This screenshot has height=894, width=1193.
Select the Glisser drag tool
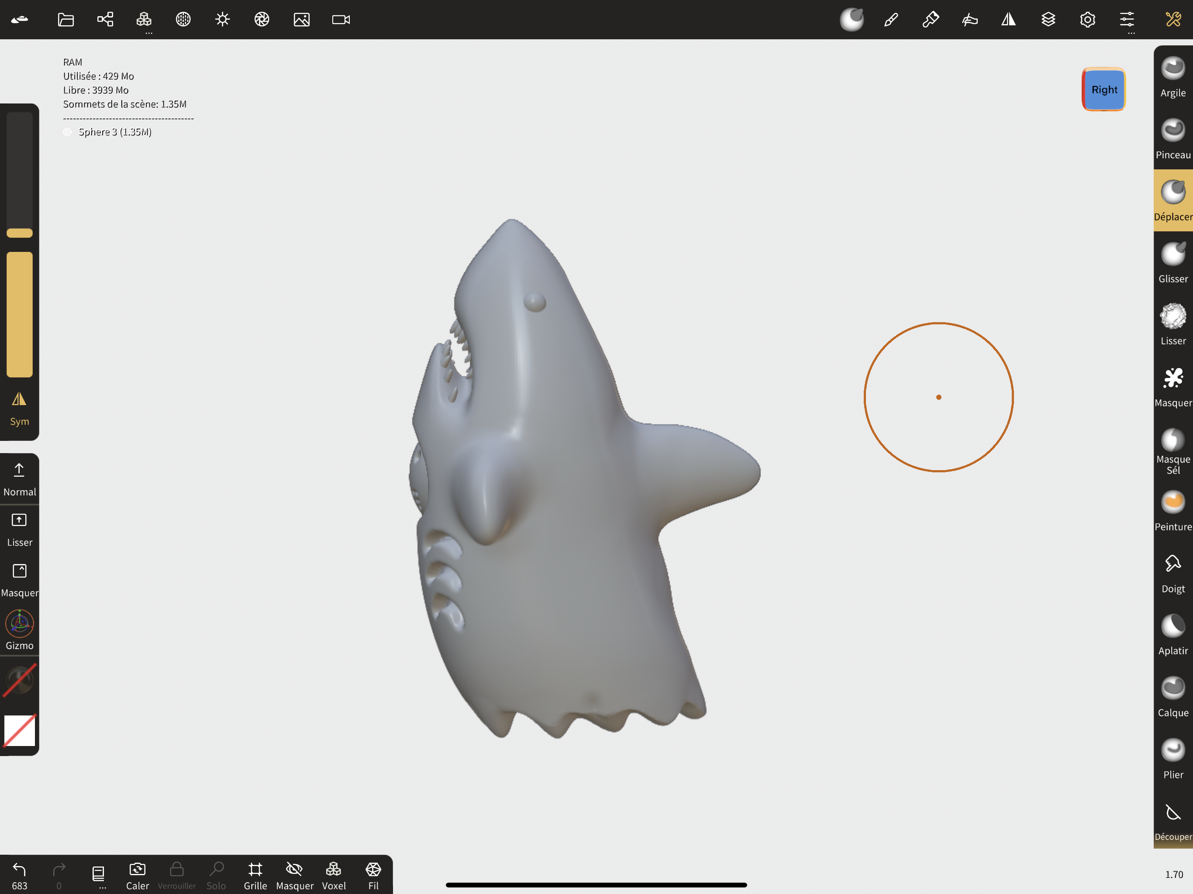(1172, 263)
